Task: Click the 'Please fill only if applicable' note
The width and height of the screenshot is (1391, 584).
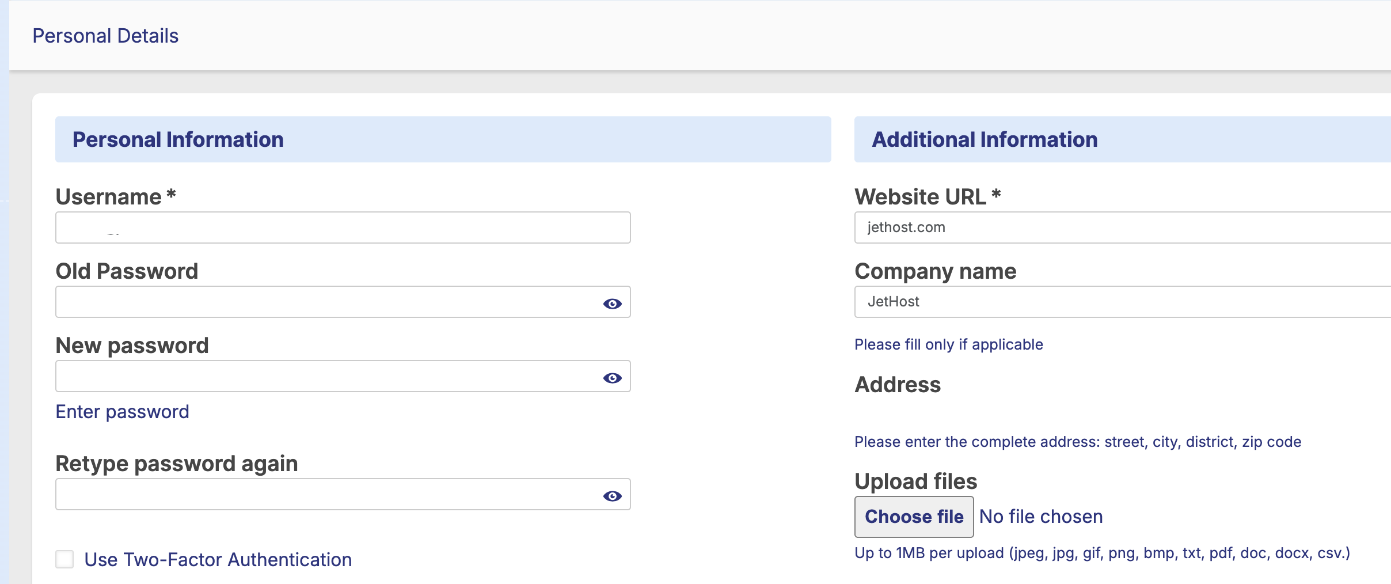Action: pyautogui.click(x=949, y=344)
